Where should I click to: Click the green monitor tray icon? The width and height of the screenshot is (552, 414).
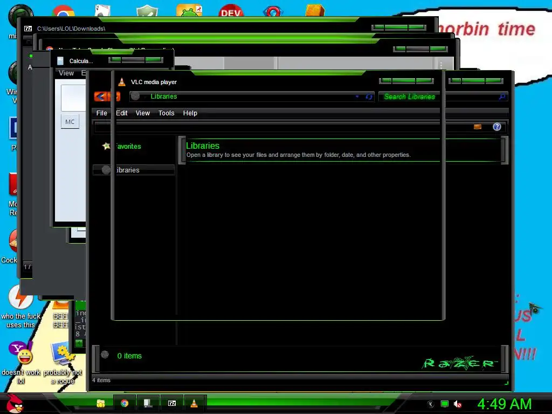point(445,404)
